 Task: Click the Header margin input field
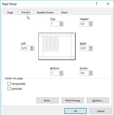[84, 24]
